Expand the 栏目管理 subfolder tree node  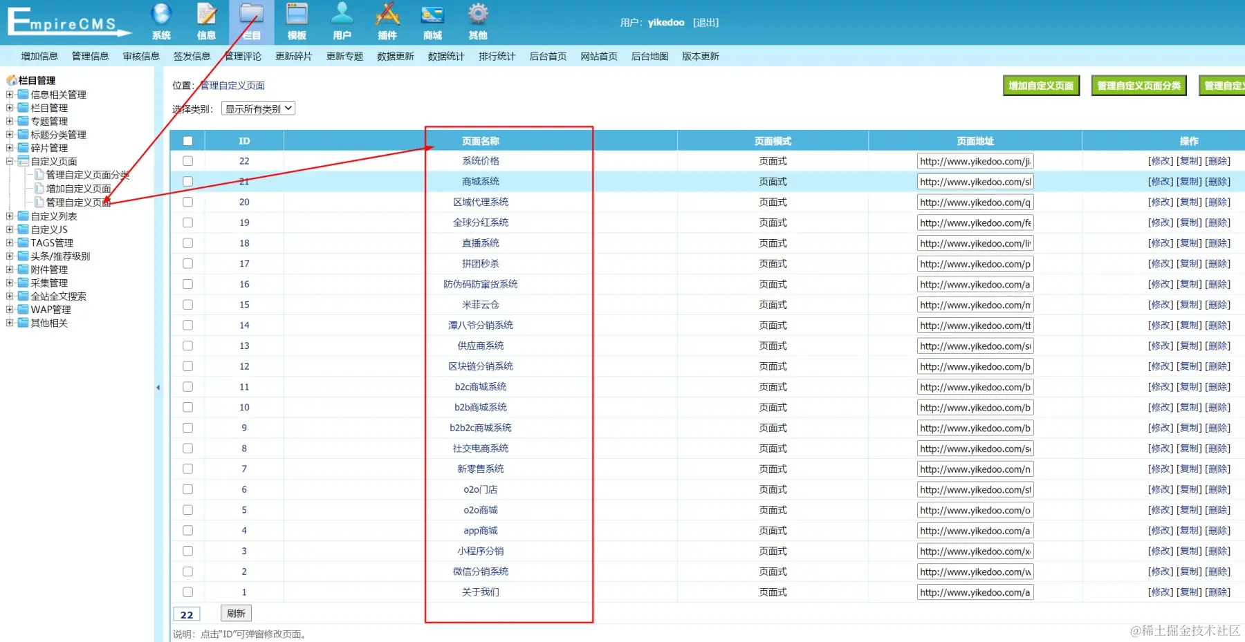click(x=10, y=108)
